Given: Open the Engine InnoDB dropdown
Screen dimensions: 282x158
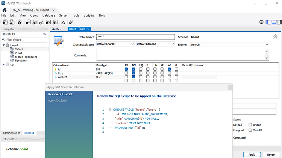Looking at the screenshot, I should pos(230,45).
